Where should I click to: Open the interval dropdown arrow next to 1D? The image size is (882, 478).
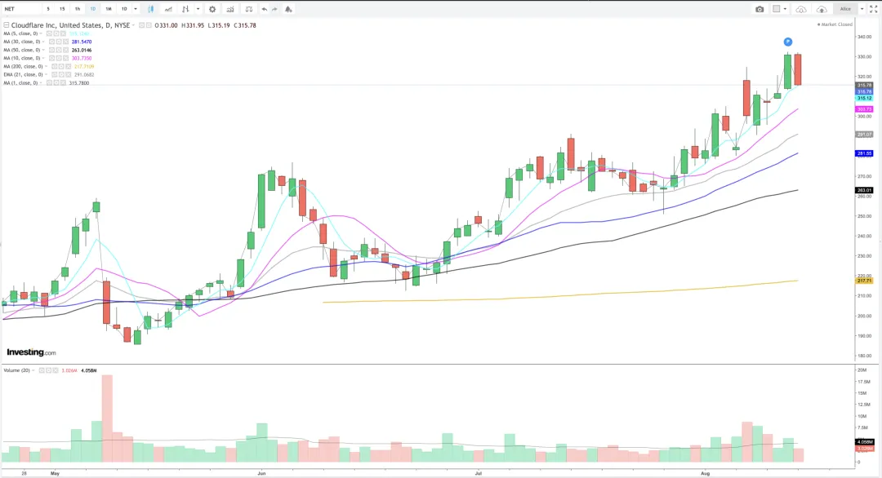136,9
